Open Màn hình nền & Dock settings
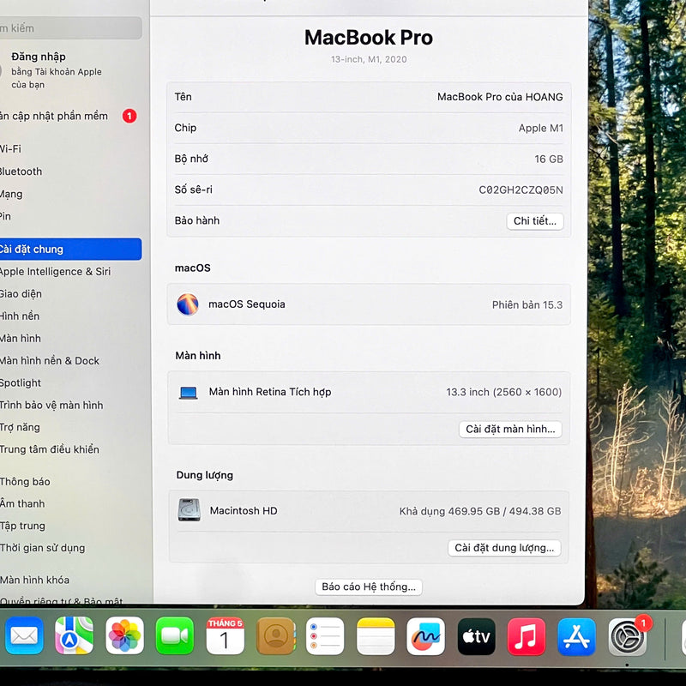Image resolution: width=686 pixels, height=686 pixels. pos(50,360)
